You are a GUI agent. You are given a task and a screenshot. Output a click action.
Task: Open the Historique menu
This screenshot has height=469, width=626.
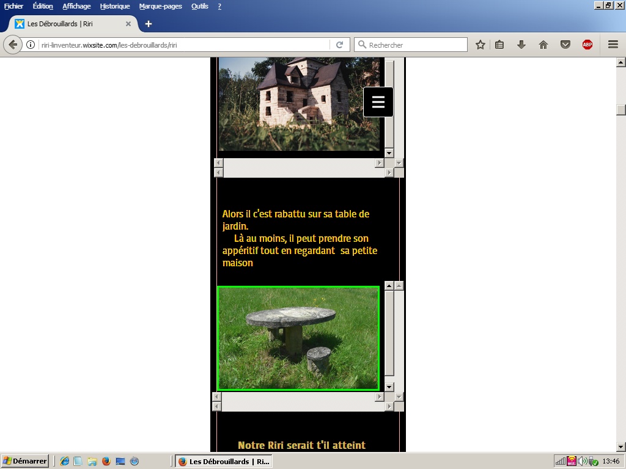click(x=114, y=6)
